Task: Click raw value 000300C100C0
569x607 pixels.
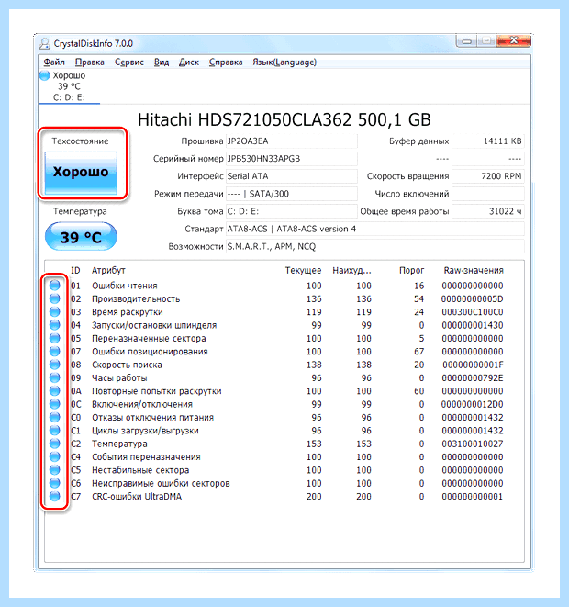Action: click(473, 312)
